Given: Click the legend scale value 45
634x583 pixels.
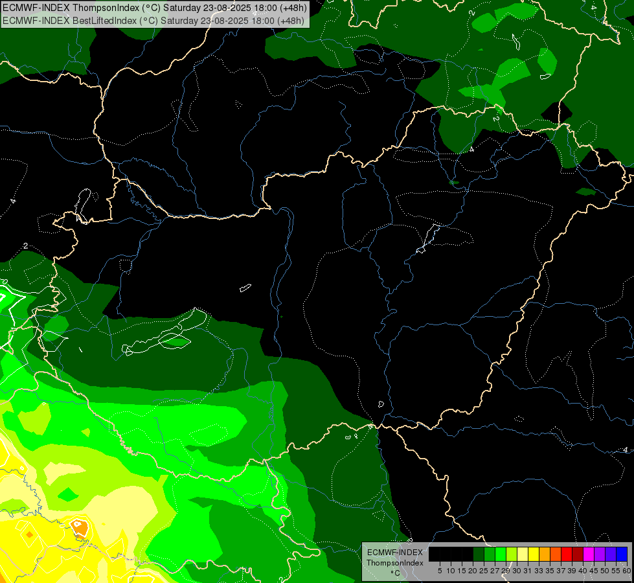Looking at the screenshot, I should pyautogui.click(x=594, y=571).
